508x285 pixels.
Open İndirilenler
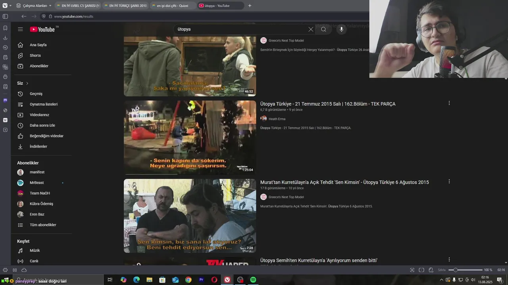(43, 146)
